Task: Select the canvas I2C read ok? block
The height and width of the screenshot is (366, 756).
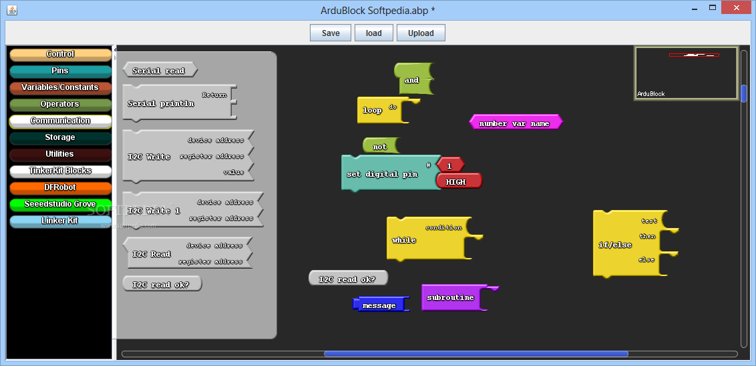Action: tap(348, 278)
